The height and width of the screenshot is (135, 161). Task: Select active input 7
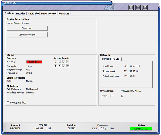(64, 66)
